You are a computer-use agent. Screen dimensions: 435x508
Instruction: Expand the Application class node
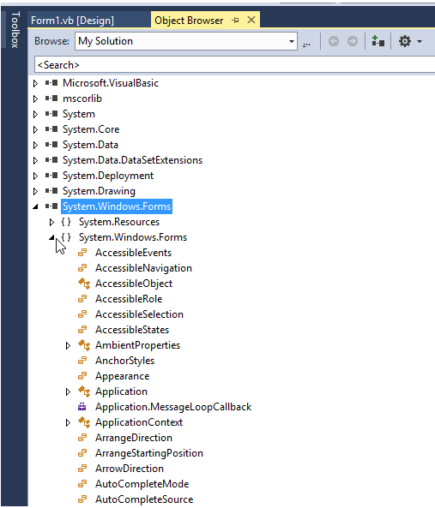(x=68, y=391)
